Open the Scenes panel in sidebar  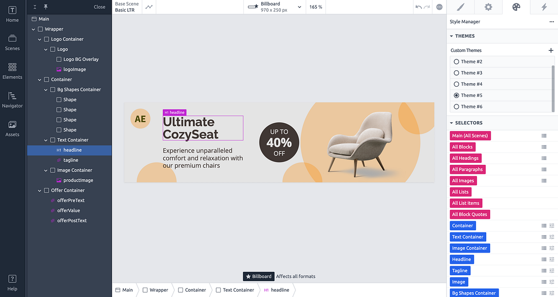coord(12,43)
